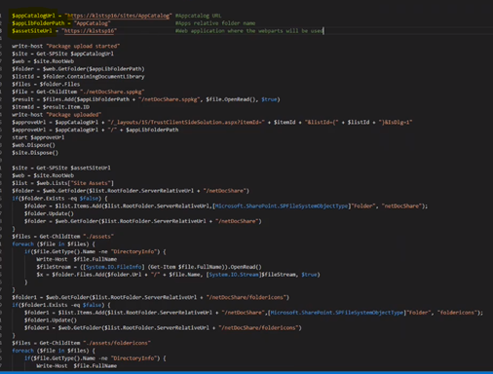Select the write-host "Package upload started" line
This screenshot has height=374, width=493.
pyautogui.click(x=66, y=46)
